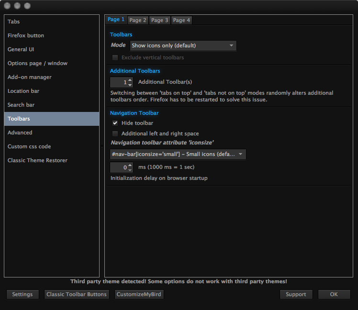Click the Additional Toolbars heading
Viewport: 358px width, 310px height.
coord(135,71)
